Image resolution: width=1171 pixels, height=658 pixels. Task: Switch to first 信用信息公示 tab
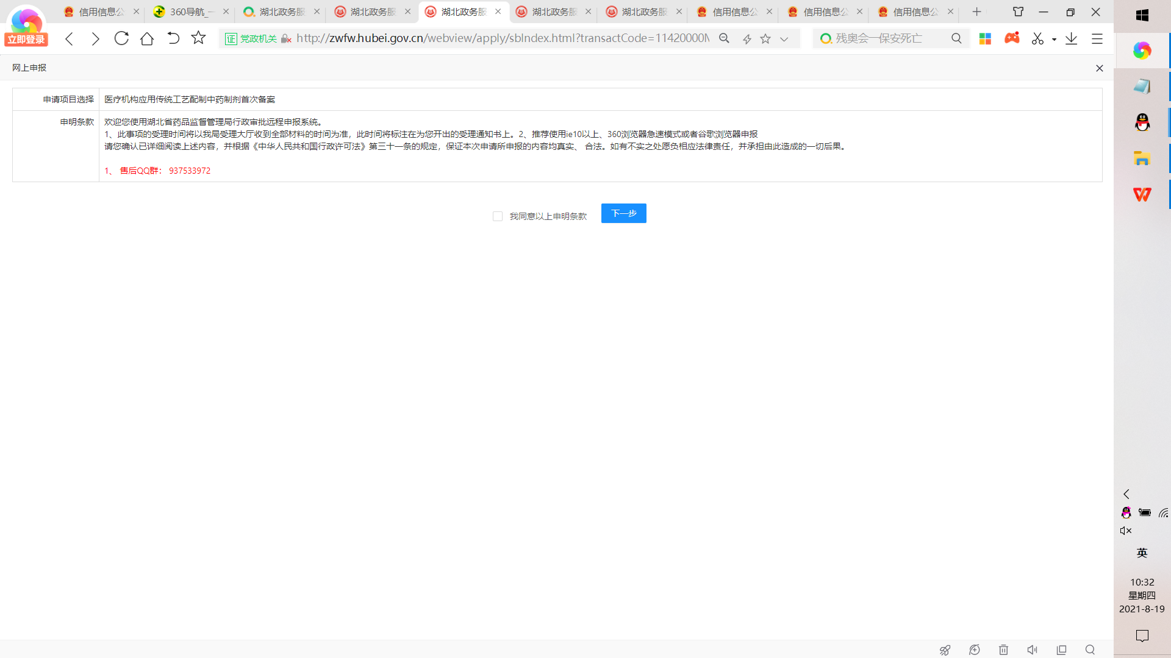(101, 12)
